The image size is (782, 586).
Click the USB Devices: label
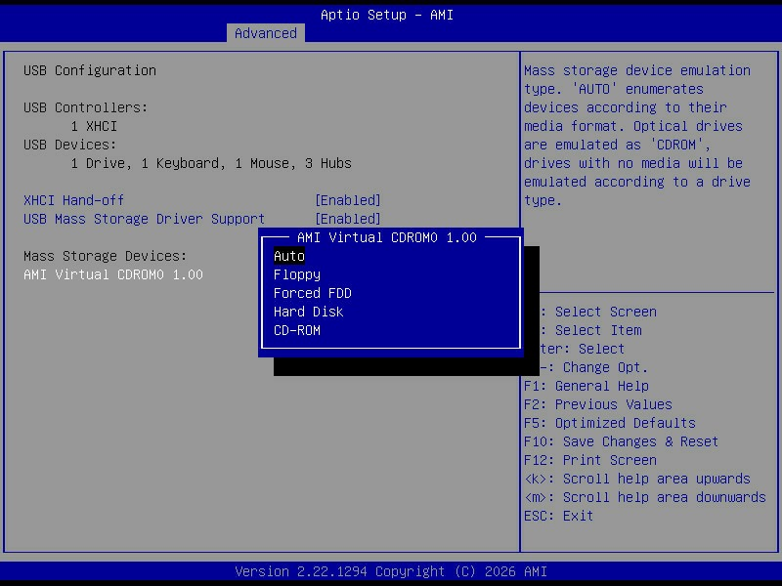click(x=69, y=145)
